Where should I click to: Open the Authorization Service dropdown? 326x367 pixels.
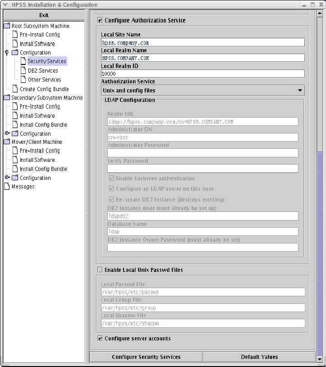(x=202, y=90)
